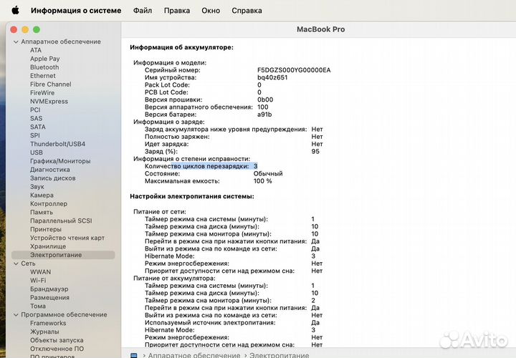Open the Apple menu

tap(15, 10)
